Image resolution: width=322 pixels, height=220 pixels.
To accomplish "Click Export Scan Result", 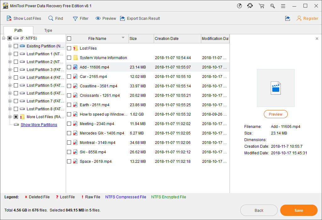I will point(140,19).
